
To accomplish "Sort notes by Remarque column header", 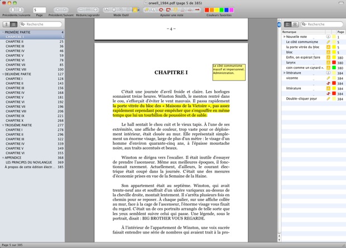I will coord(304,32).
